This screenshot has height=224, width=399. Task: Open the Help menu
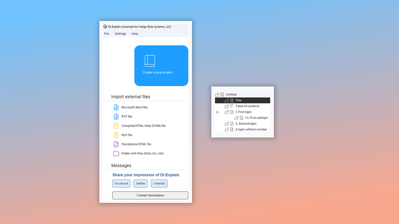(135, 34)
